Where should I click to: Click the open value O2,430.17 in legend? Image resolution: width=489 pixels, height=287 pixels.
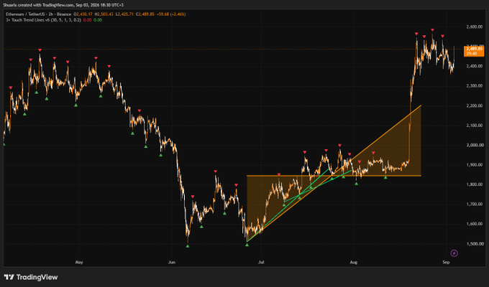click(x=83, y=14)
